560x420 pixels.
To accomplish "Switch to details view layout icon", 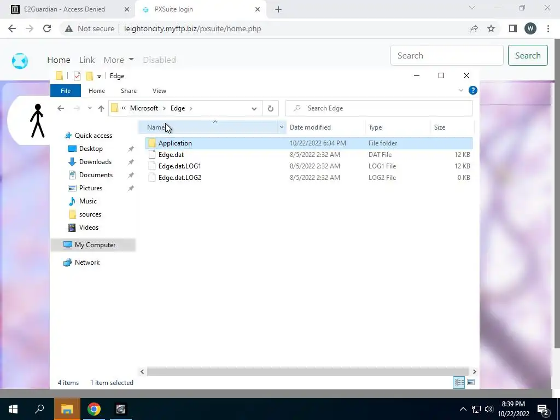I will tap(459, 382).
